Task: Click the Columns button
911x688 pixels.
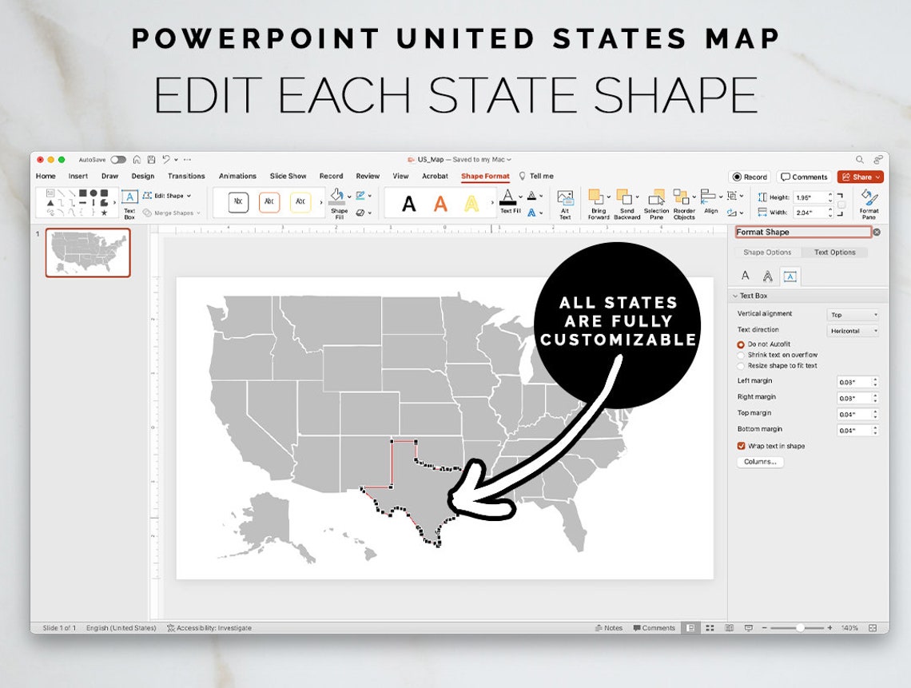Action: tap(759, 461)
